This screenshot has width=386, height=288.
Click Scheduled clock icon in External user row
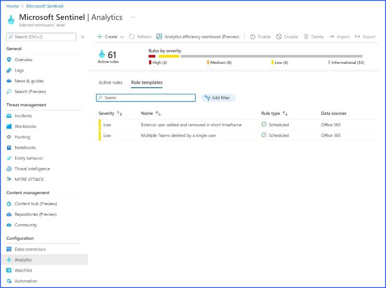264,125
